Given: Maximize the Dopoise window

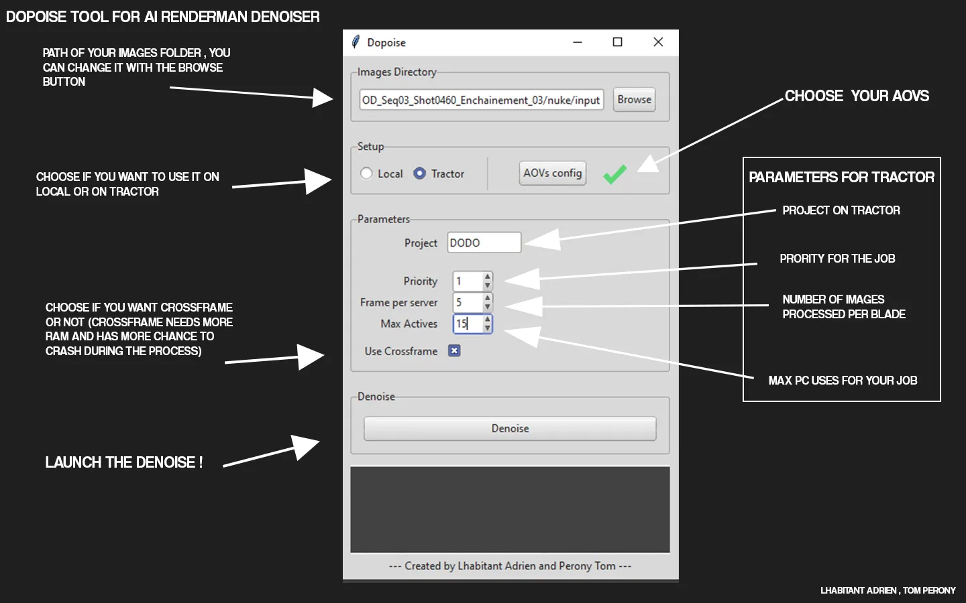Looking at the screenshot, I should (x=618, y=42).
